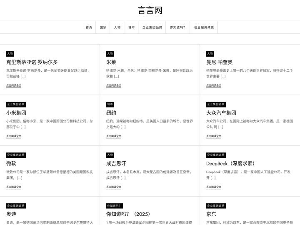
Task: Click 点击阅读全文 under the 纽约 article
Action: pyautogui.click(x=114, y=136)
